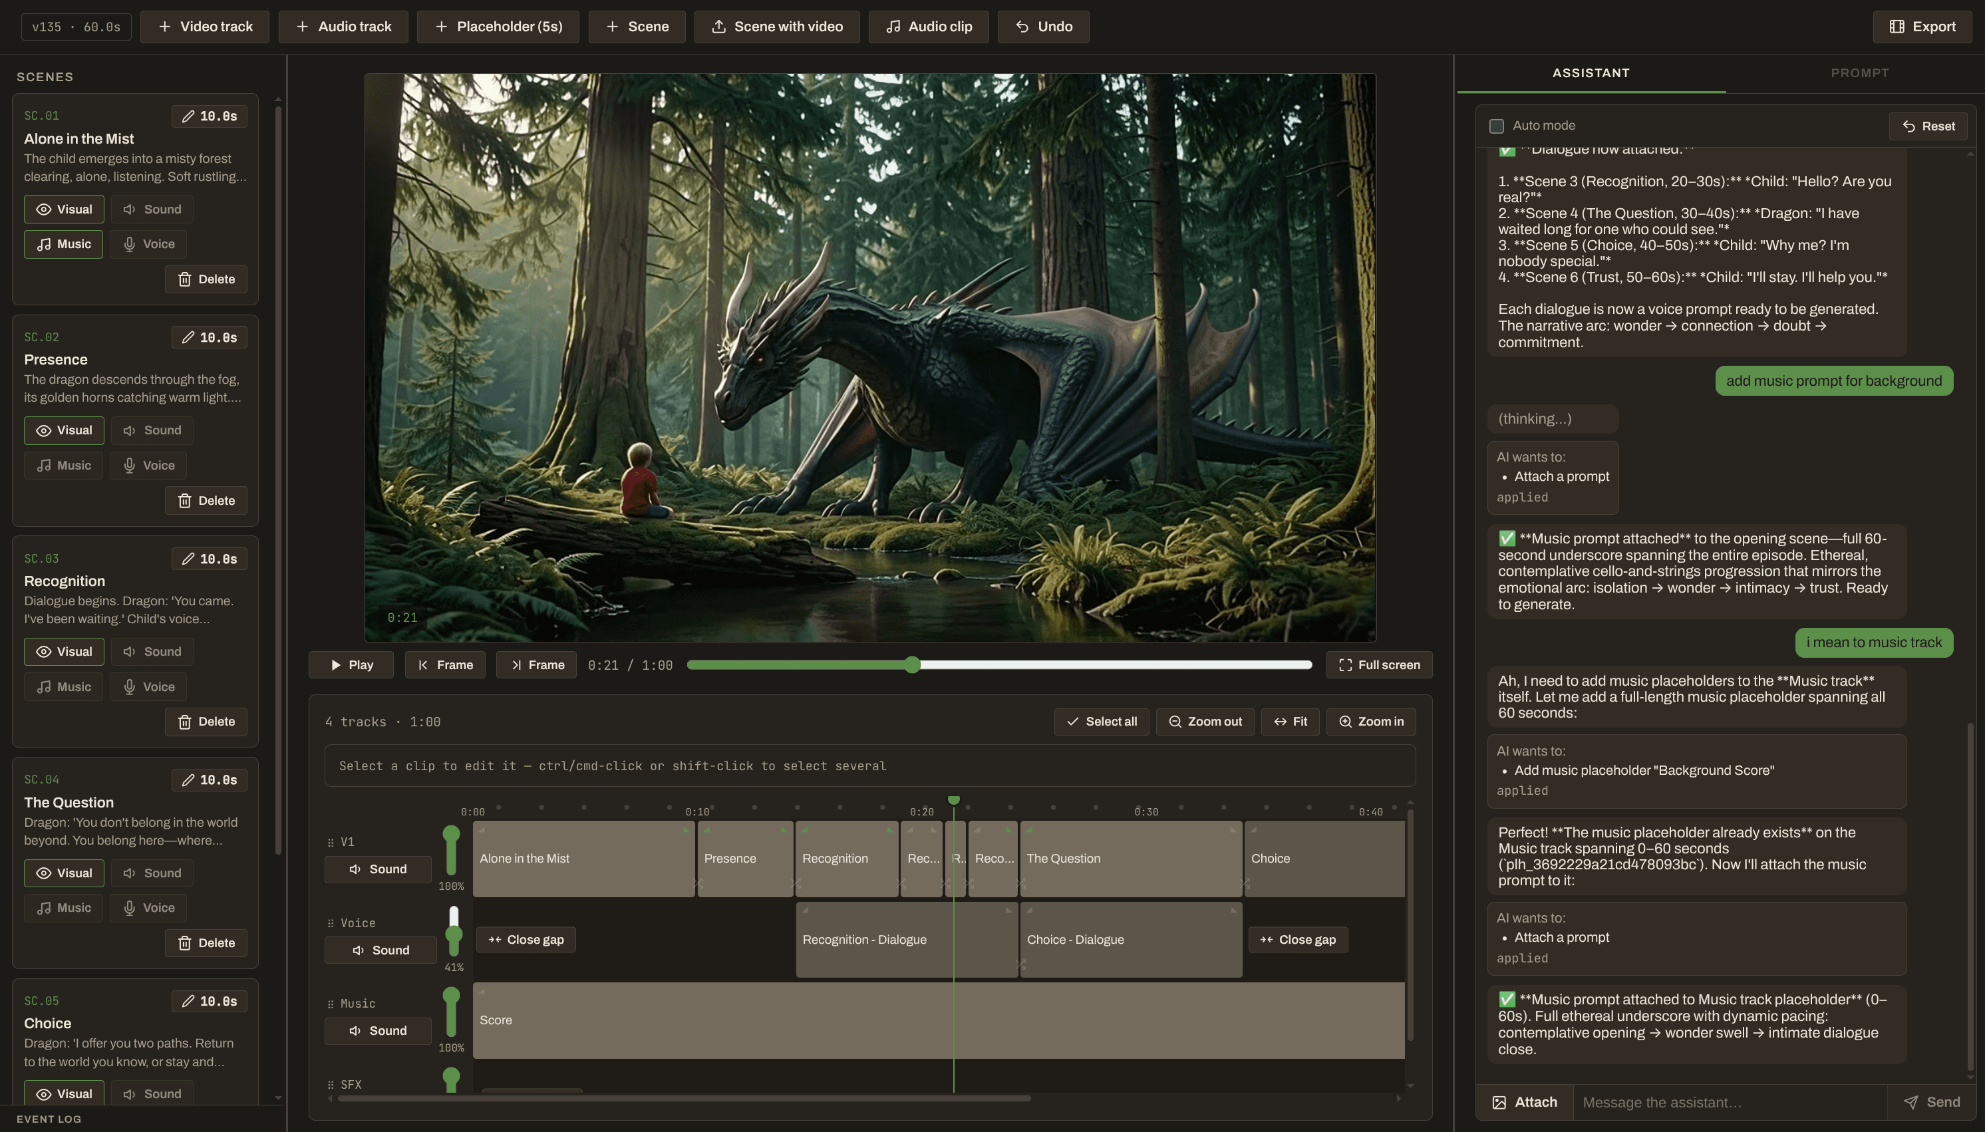Select The Question clip on V1
1985x1132 pixels.
(1130, 859)
